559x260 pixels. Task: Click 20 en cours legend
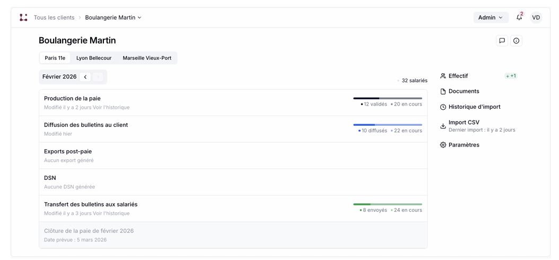406,104
